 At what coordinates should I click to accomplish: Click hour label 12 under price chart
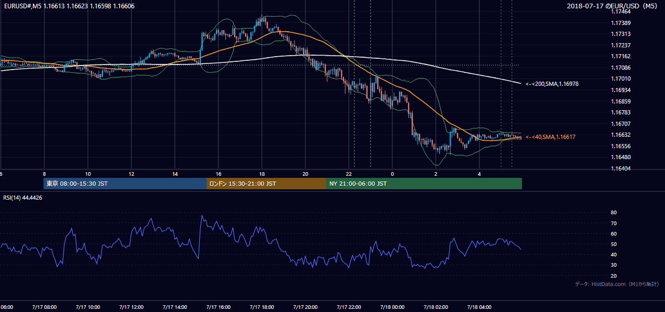(132, 174)
